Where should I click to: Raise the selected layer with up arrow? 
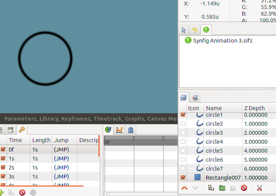pyautogui.click(x=184, y=188)
